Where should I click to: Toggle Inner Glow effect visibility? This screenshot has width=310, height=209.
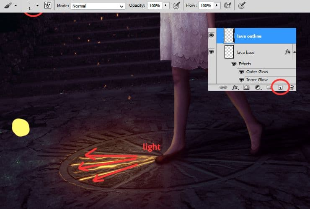(x=241, y=79)
